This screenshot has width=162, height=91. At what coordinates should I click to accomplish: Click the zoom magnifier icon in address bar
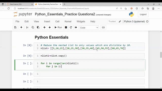(121, 8)
